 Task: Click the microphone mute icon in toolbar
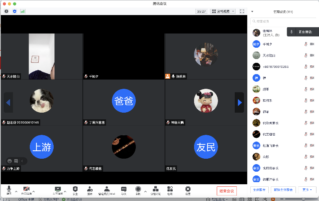click(x=9, y=189)
